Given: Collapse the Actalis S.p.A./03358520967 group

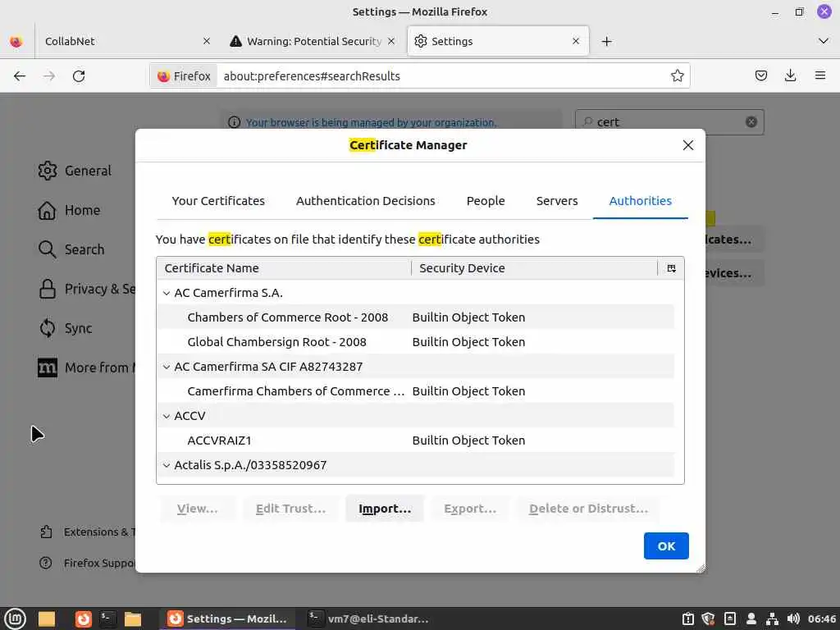Looking at the screenshot, I should click(x=167, y=466).
